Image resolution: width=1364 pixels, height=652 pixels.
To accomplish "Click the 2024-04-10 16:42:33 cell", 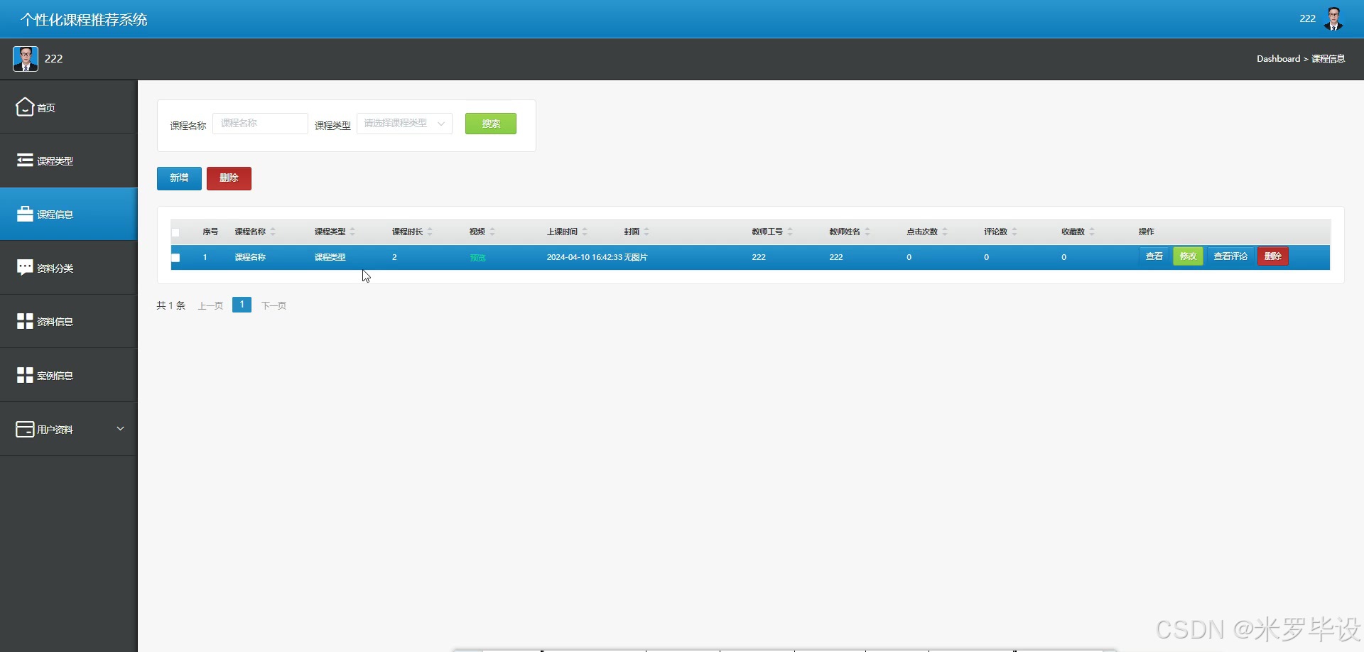I will pyautogui.click(x=584, y=257).
